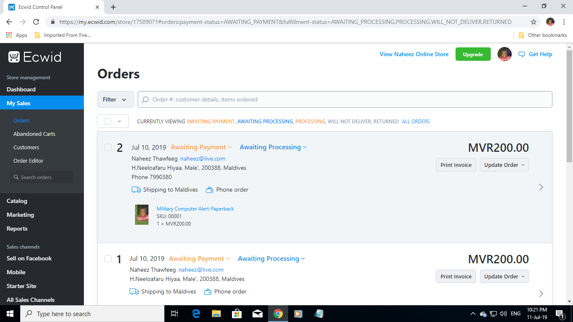Open Mail app from taskbar
The height and width of the screenshot is (322, 573).
[x=257, y=314]
